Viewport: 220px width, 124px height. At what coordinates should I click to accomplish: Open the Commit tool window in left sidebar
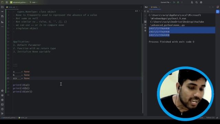2,12
